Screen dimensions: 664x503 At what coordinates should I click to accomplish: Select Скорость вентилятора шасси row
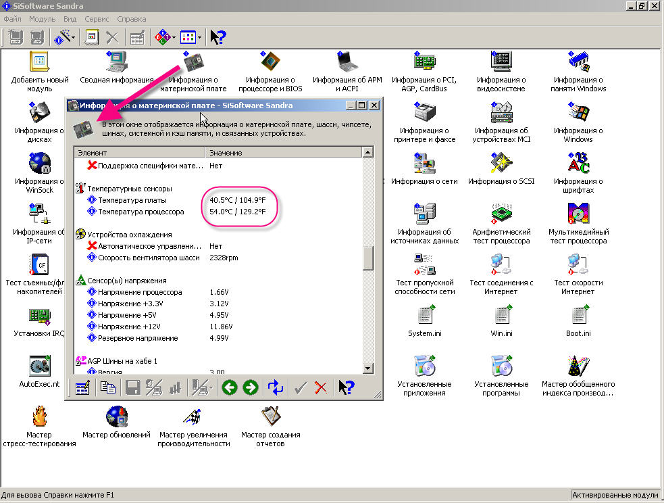coord(218,258)
